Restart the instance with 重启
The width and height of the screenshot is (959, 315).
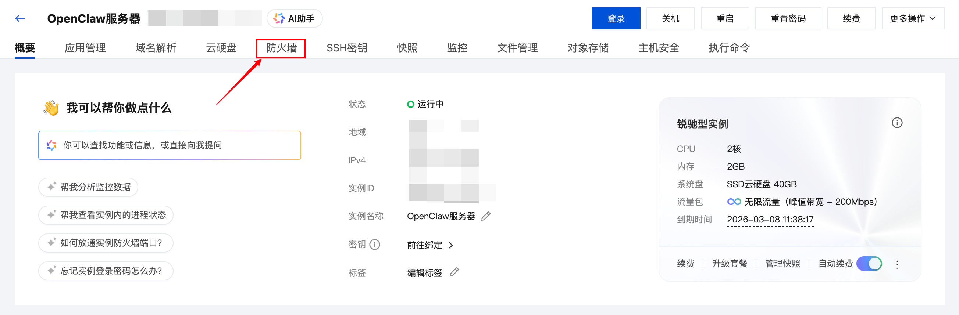725,18
